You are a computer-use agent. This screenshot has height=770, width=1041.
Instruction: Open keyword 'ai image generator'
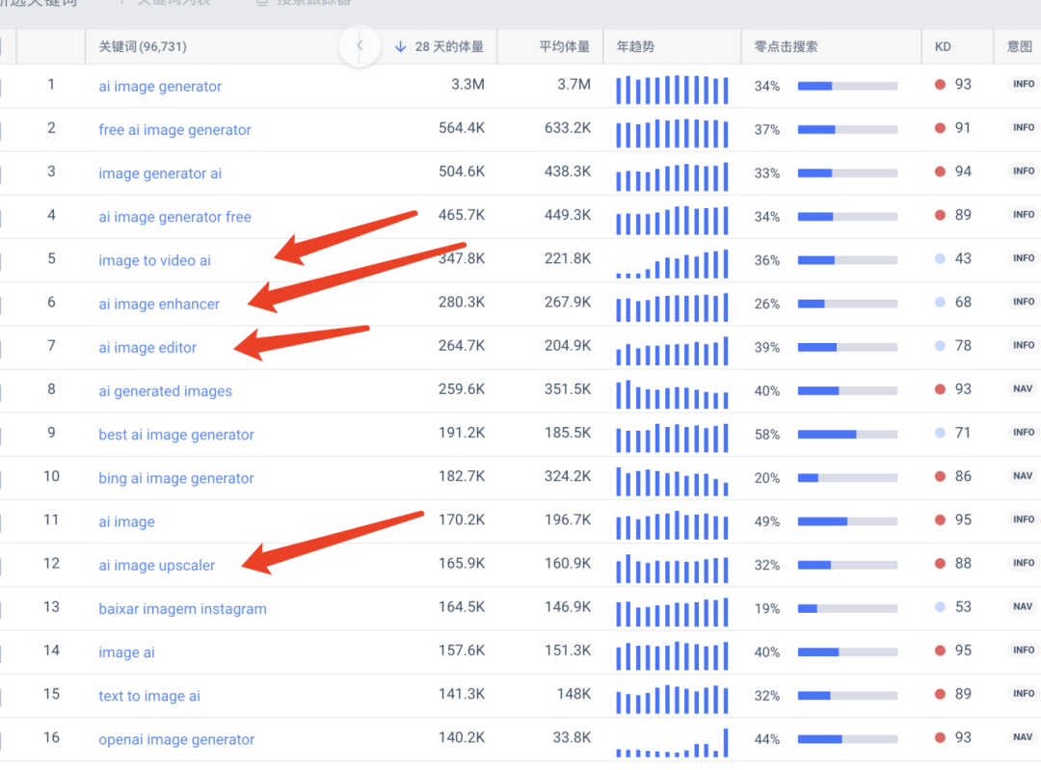pyautogui.click(x=160, y=87)
